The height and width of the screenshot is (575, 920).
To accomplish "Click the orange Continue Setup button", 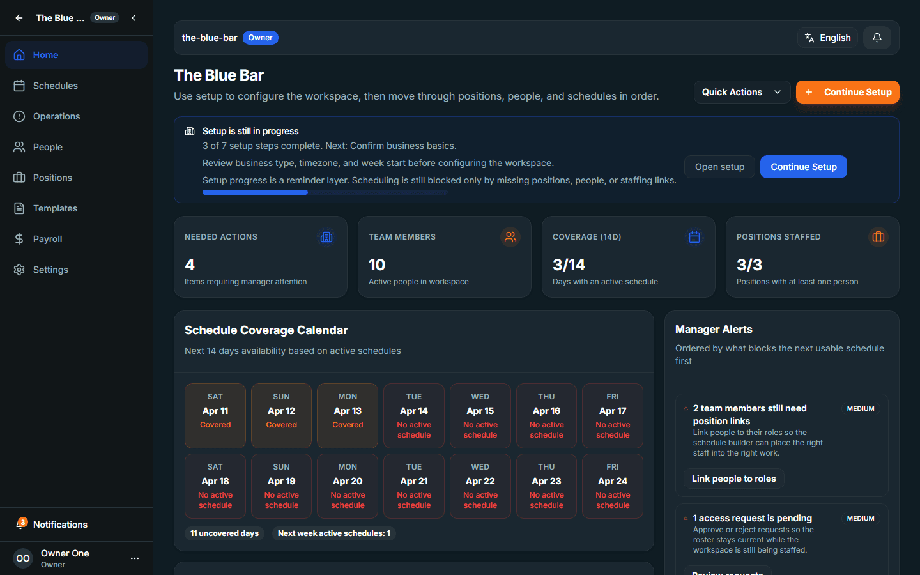I will (848, 92).
